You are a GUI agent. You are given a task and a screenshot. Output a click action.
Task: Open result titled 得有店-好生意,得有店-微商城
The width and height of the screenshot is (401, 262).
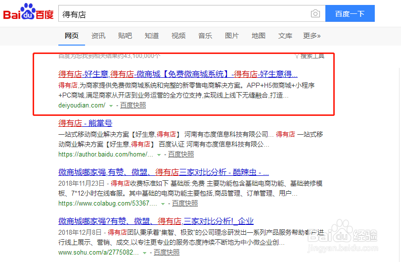tap(178, 74)
